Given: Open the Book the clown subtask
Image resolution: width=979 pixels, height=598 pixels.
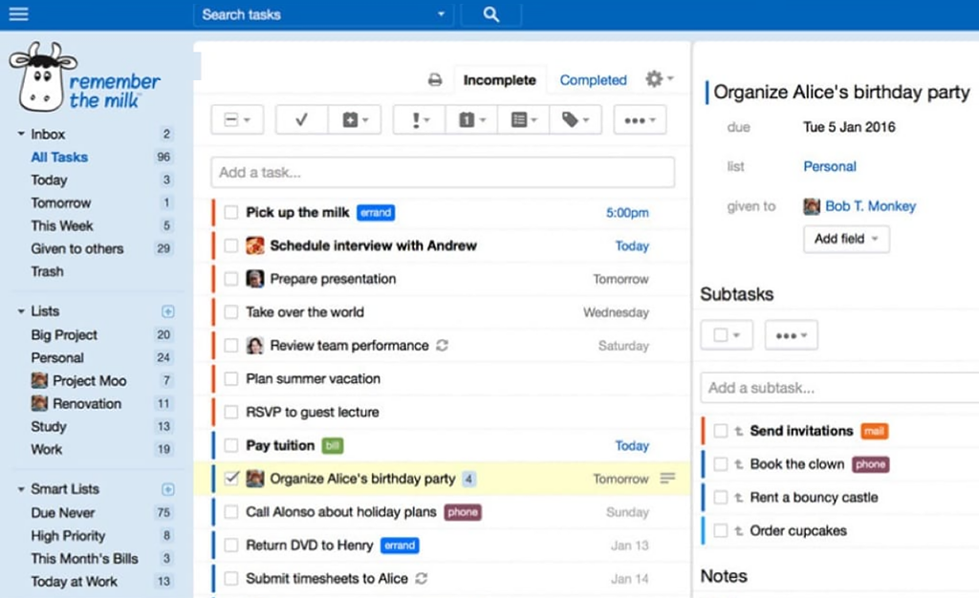Looking at the screenshot, I should [797, 464].
